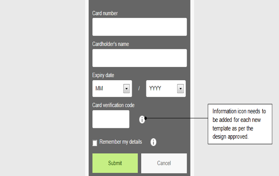Viewport: 279px width, 176px height.
Task: Click the Cardholder's name label
Action: (111, 44)
